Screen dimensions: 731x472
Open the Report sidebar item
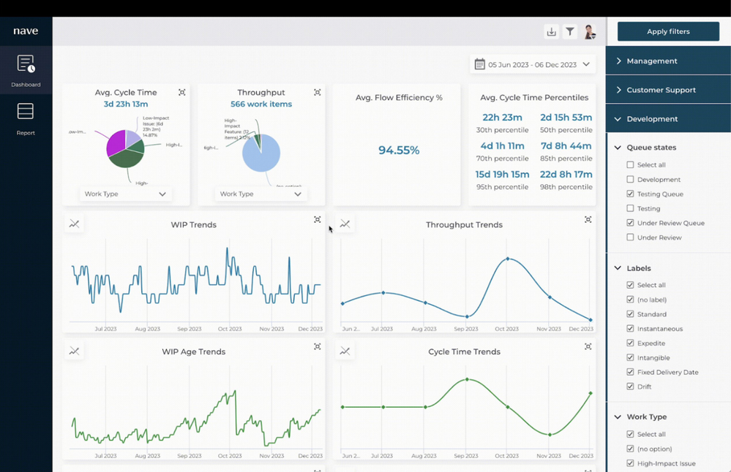(x=26, y=119)
